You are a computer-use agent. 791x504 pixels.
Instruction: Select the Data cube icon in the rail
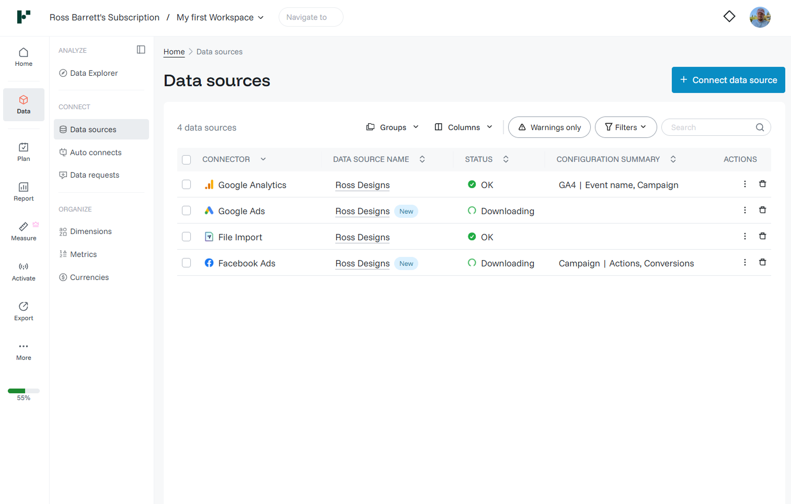pyautogui.click(x=24, y=100)
